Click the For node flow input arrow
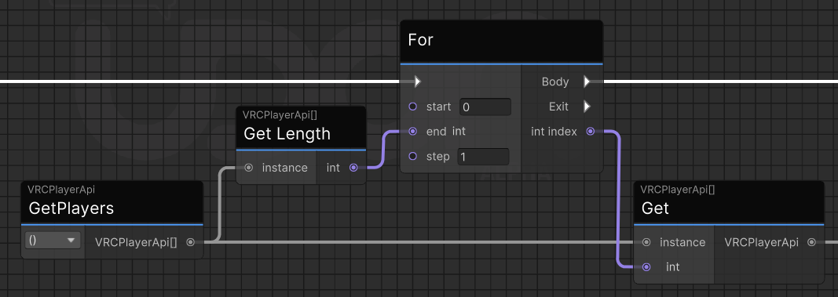 click(418, 81)
